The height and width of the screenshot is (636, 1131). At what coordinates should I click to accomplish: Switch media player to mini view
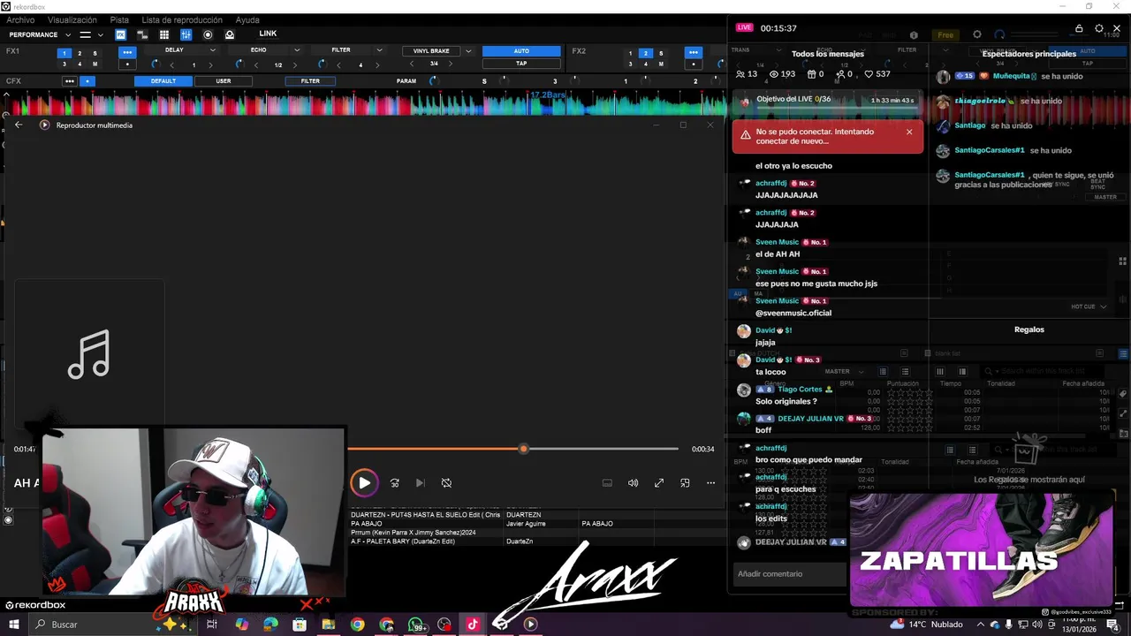(685, 483)
